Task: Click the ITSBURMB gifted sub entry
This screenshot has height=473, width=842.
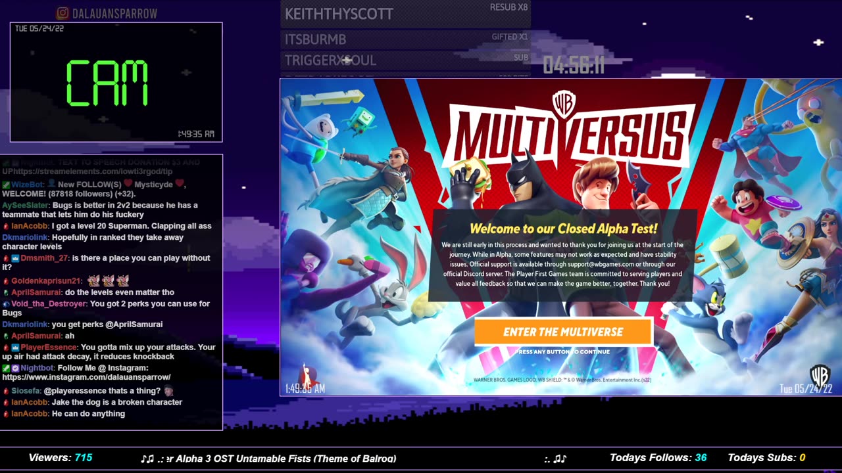Action: pyautogui.click(x=405, y=39)
